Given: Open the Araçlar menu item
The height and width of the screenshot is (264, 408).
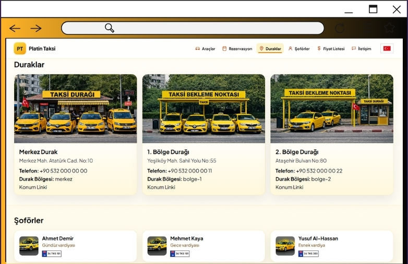Looking at the screenshot, I should tap(205, 49).
